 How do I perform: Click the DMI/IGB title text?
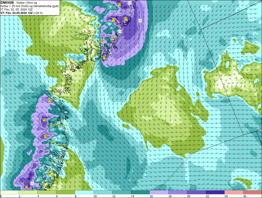pyautogui.click(x=7, y=3)
